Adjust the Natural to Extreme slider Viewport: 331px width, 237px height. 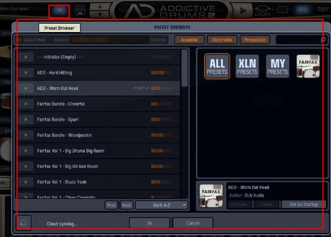[x=110, y=40]
